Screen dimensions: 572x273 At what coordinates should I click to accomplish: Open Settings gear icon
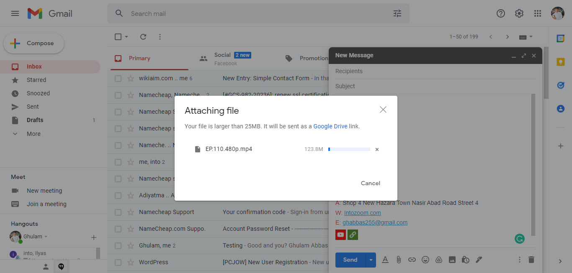tap(519, 13)
